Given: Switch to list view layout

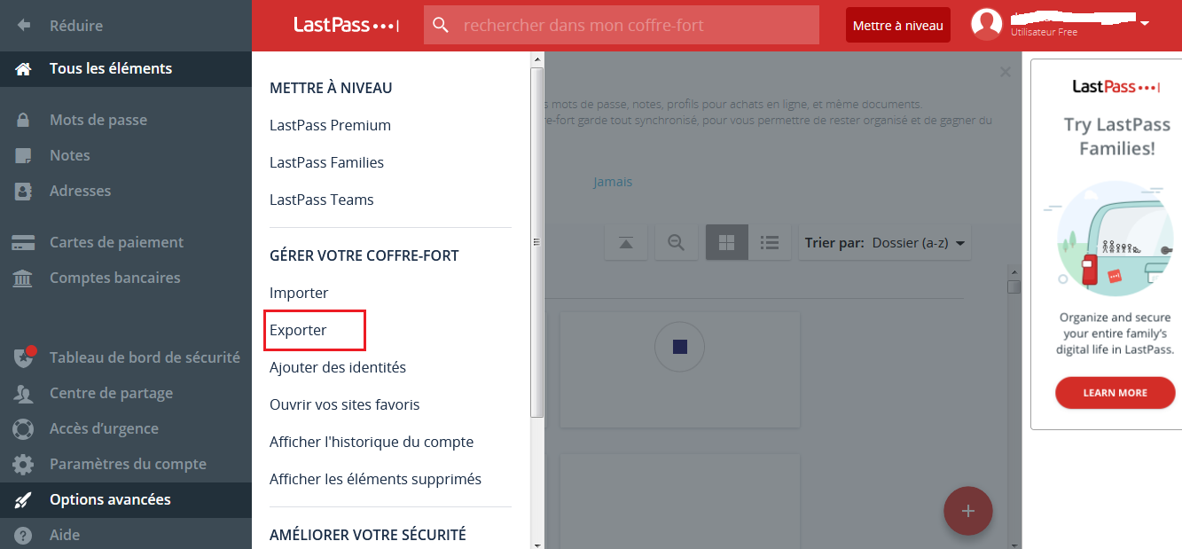Looking at the screenshot, I should point(769,242).
